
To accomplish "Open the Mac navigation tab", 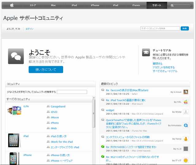I will [53, 5].
